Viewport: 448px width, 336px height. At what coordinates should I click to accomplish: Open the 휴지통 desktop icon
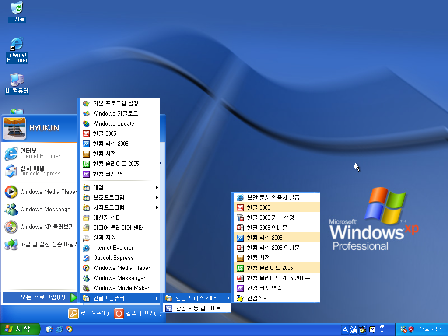pos(17,11)
